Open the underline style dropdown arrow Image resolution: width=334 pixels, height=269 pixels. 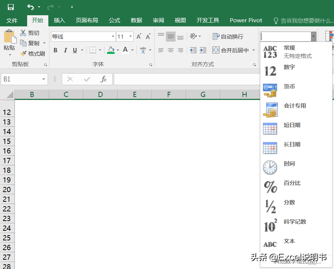(x=82, y=50)
